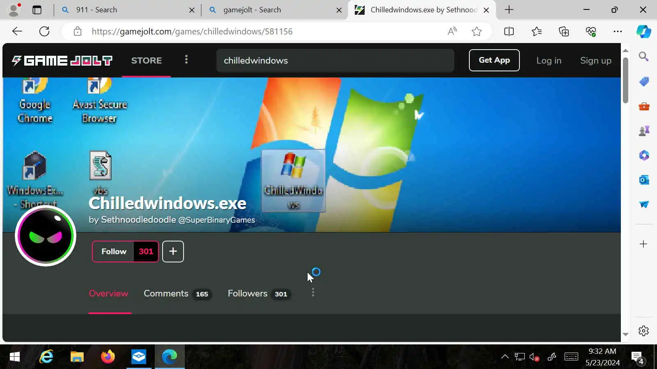Open the Windows Start menu
657x369 pixels.
coord(15,357)
